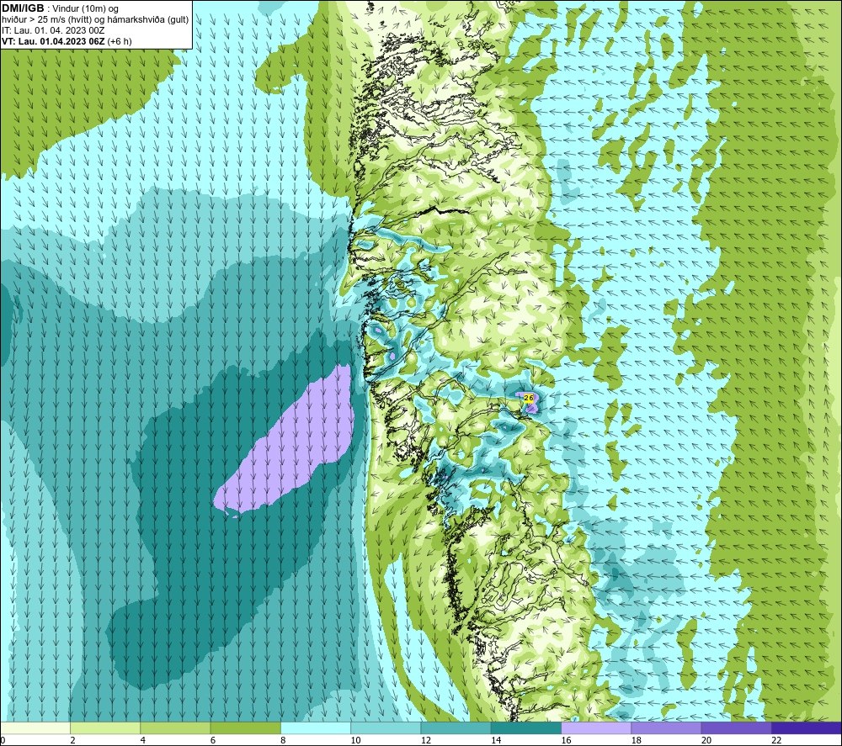Click the pale yellow 0–2 m/s color swatch
842x746 pixels.
click(x=35, y=728)
